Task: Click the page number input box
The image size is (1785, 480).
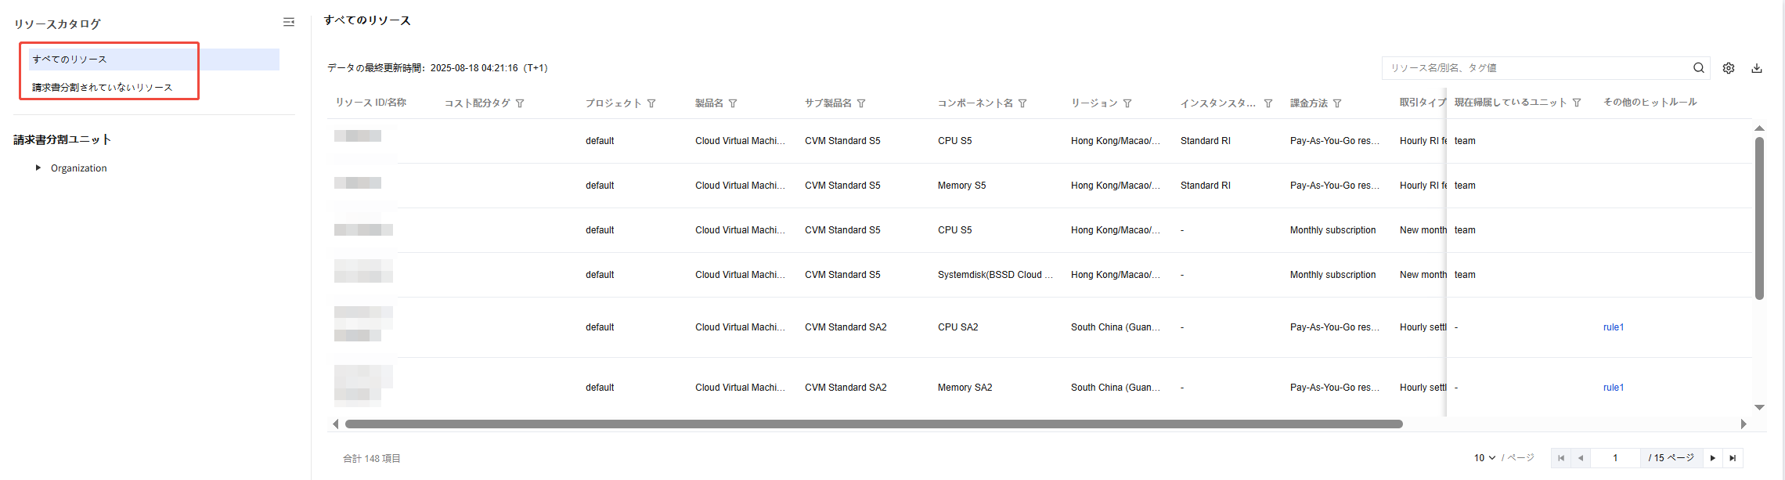Action: (x=1615, y=458)
